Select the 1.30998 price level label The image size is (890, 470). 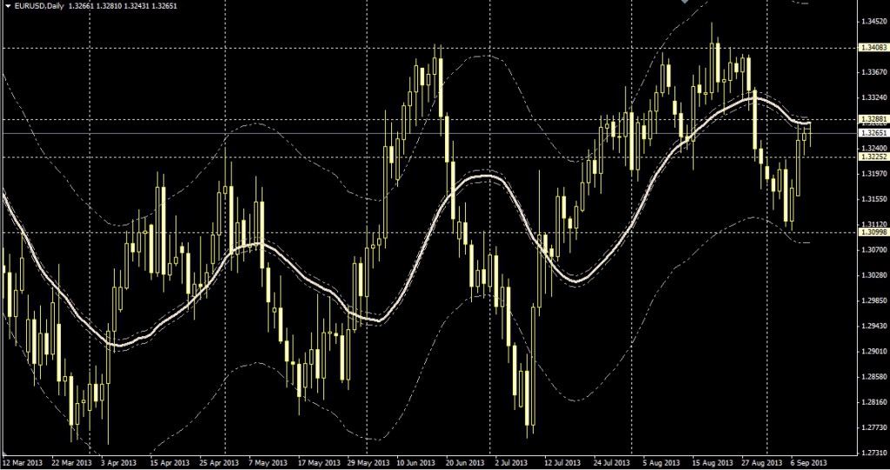(872, 232)
